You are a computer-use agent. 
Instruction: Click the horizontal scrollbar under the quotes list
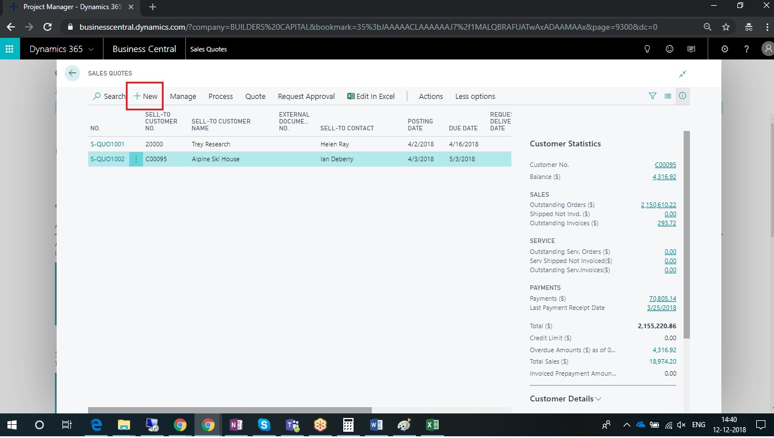[x=230, y=410]
